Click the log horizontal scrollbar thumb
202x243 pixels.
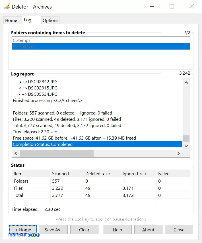click(57, 153)
